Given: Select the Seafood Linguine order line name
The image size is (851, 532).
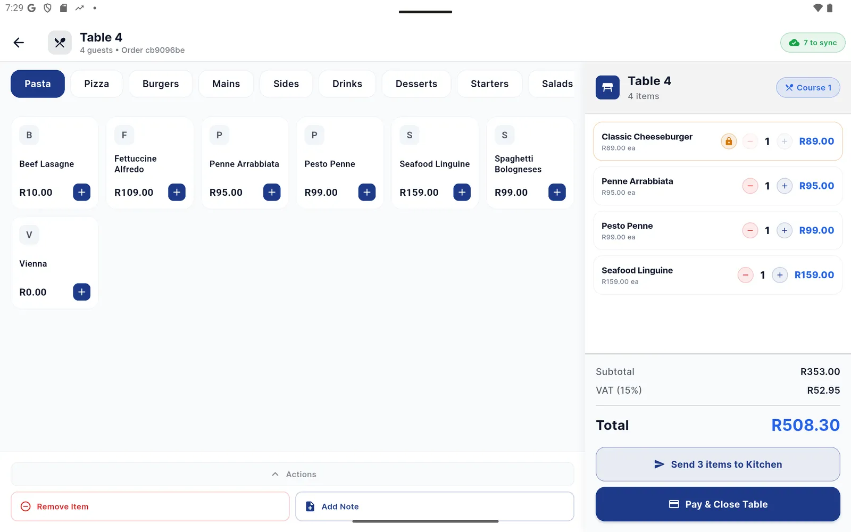Looking at the screenshot, I should point(637,270).
